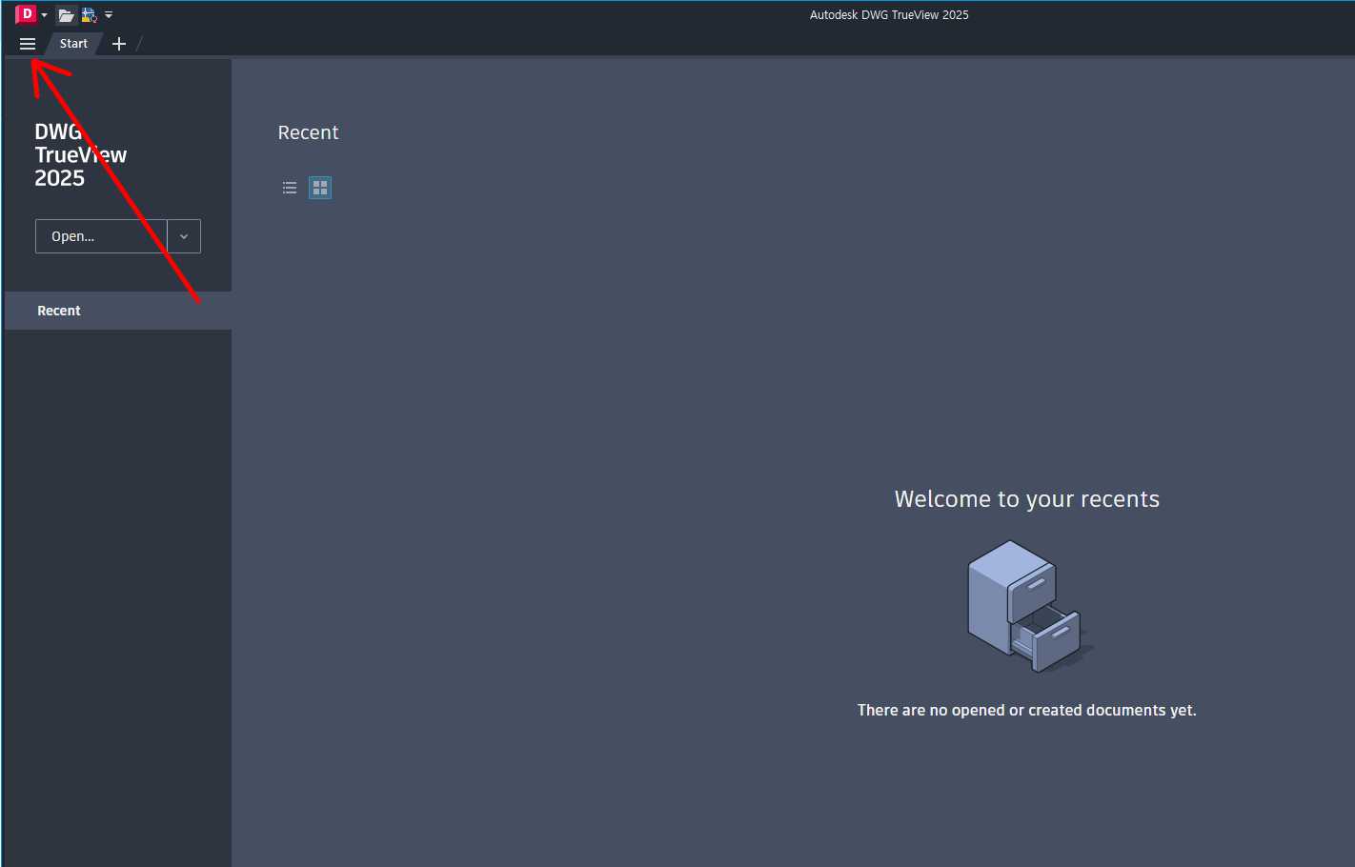Image resolution: width=1355 pixels, height=867 pixels.
Task: Click the Open... button
Action: (x=101, y=236)
